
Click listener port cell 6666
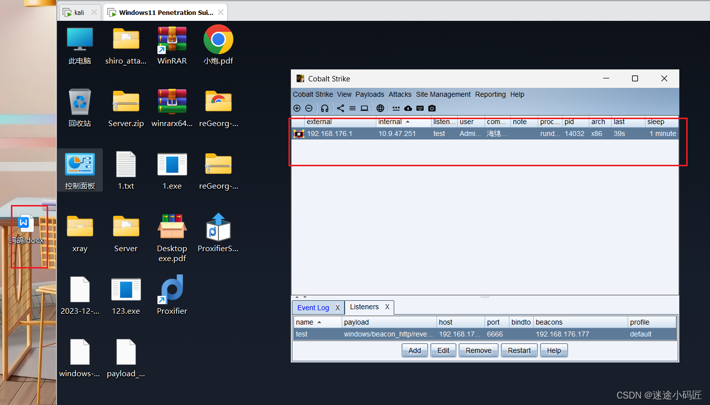(495, 334)
